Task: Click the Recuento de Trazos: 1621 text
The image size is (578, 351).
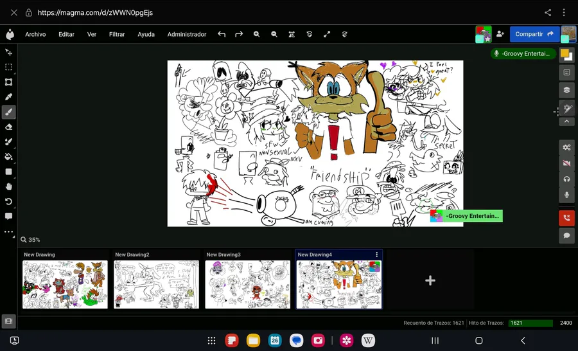Action: (433, 323)
